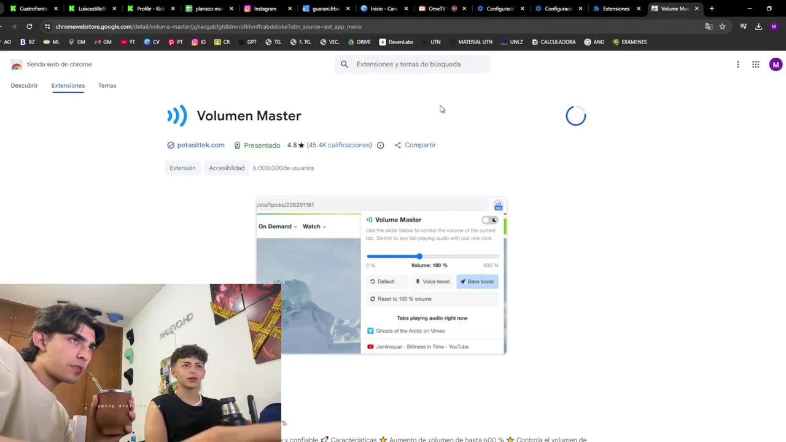Open the CALCULADORA bookmark
Viewport: 786px width, 442px height.
[x=553, y=42]
